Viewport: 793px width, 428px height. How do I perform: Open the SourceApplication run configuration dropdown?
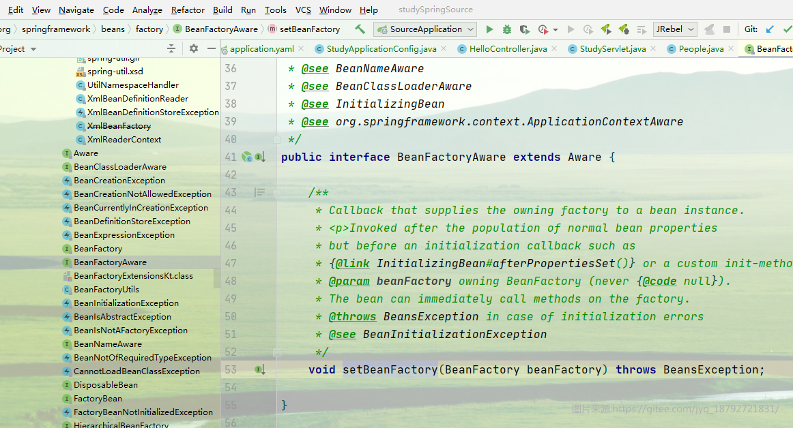[426, 29]
